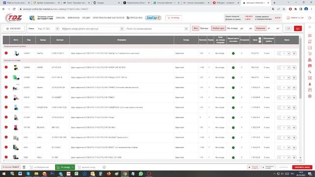
Task: Add FENOX row item to cart
Action: pyautogui.click(x=294, y=97)
